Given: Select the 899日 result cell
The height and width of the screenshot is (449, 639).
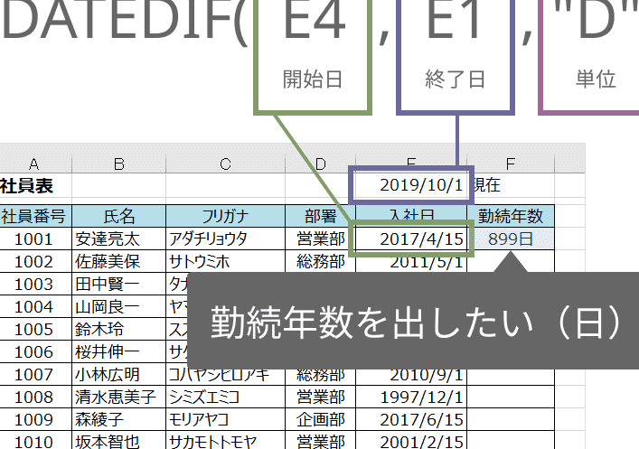Looking at the screenshot, I should pyautogui.click(x=512, y=239).
